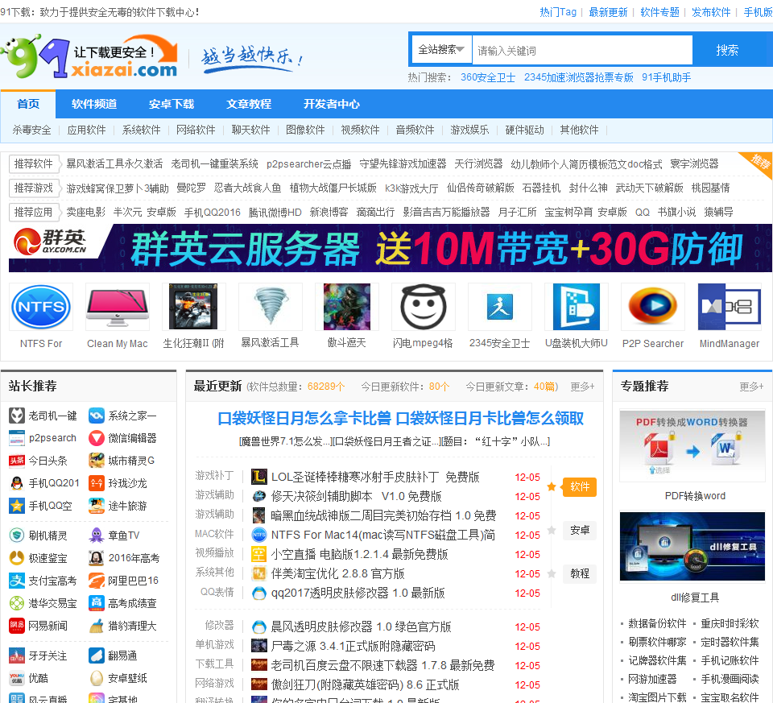Switch the update list to 软件 tab
Image resolution: width=773 pixels, height=703 pixels.
click(x=580, y=486)
